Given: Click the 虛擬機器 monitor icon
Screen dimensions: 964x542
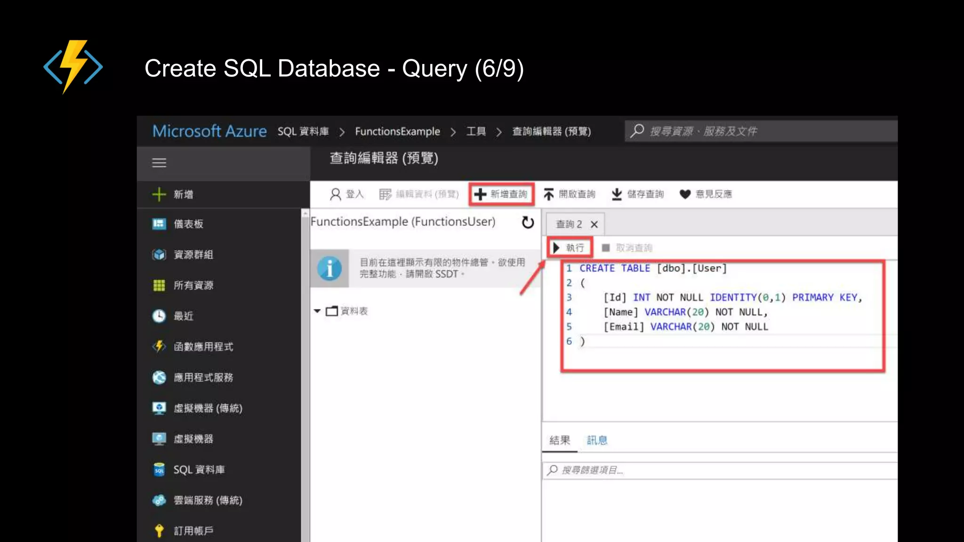Looking at the screenshot, I should click(x=159, y=438).
